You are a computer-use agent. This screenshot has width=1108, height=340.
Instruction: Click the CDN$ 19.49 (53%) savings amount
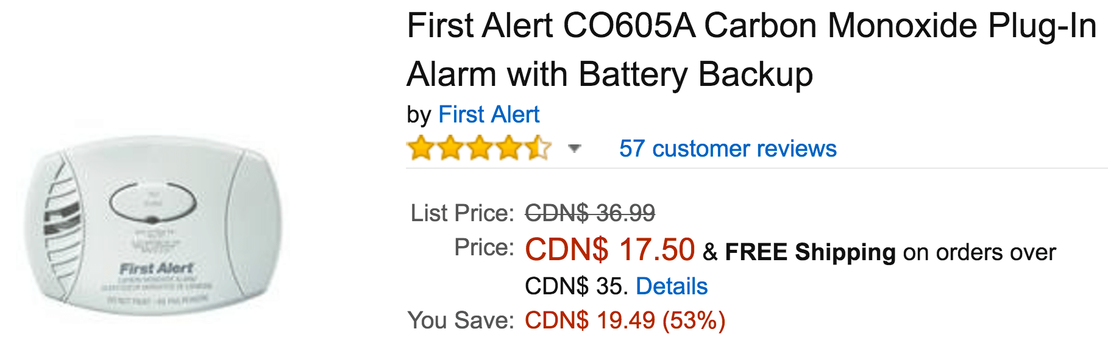click(x=625, y=320)
